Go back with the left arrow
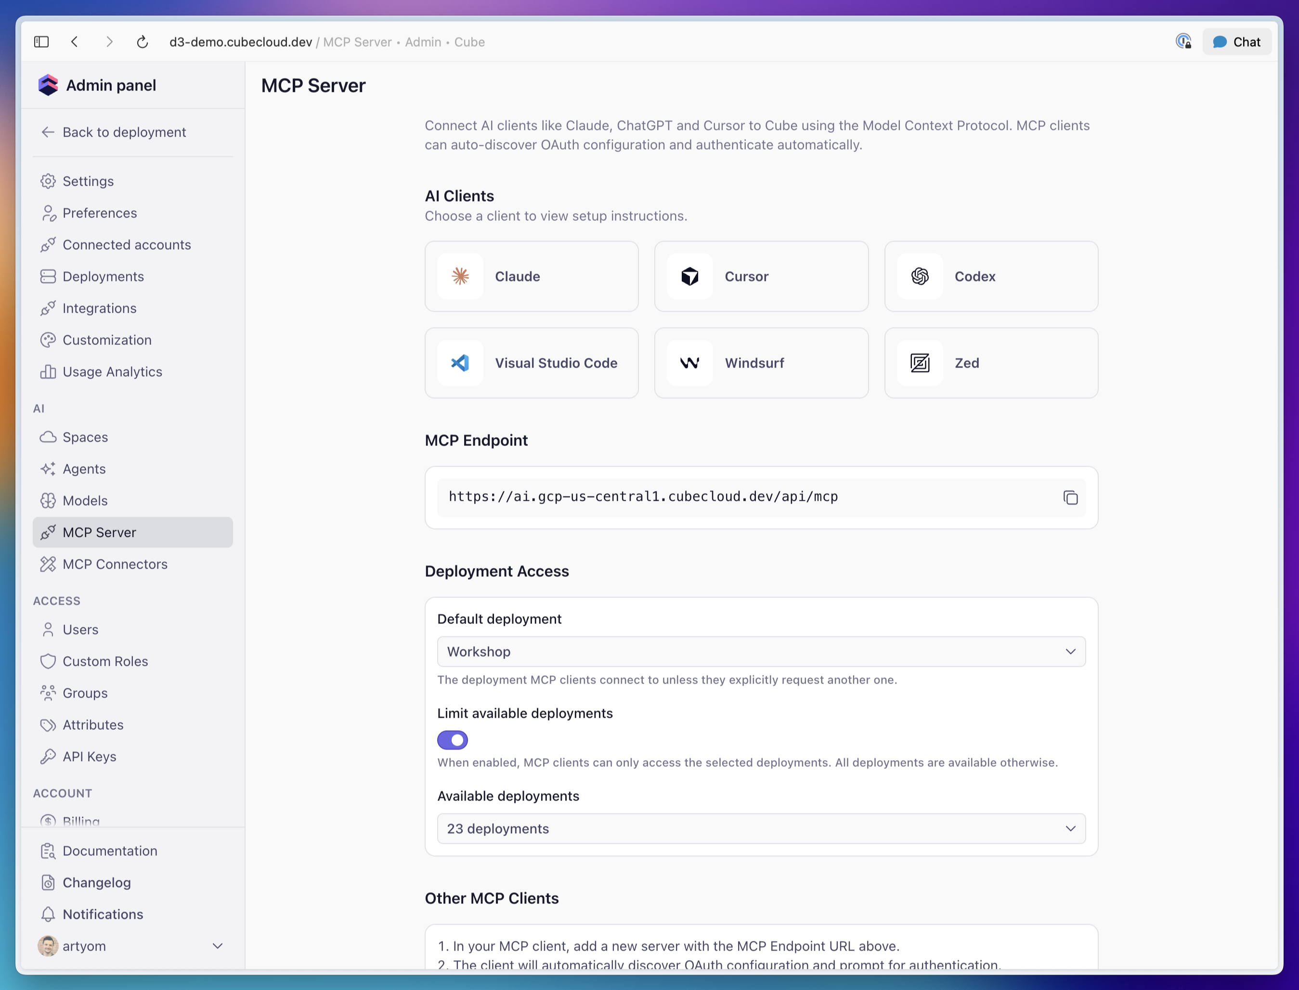1299x990 pixels. click(75, 42)
